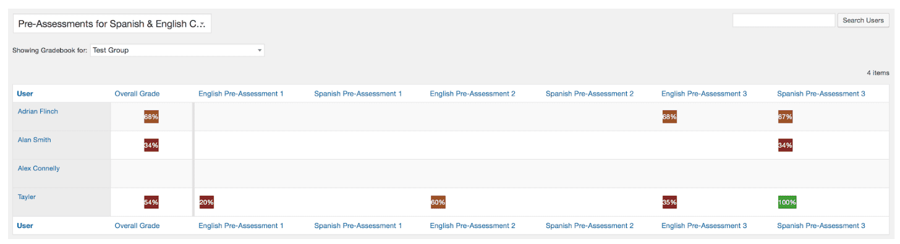Select the Alex Connelly user link
Image resolution: width=900 pixels, height=244 pixels.
click(39, 168)
